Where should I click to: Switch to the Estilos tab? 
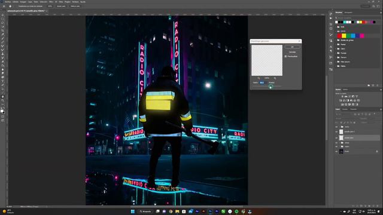point(345,90)
